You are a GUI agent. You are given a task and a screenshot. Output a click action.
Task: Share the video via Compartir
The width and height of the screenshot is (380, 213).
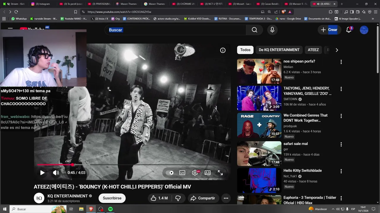pos(203,198)
